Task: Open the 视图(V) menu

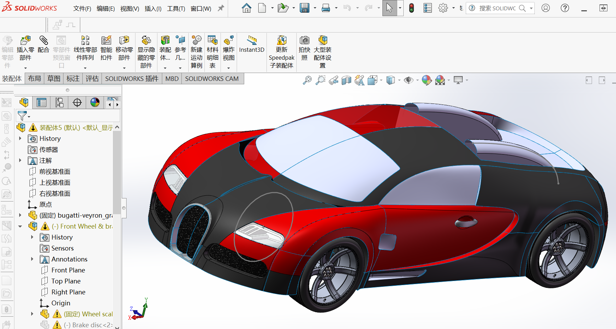Action: 130,9
